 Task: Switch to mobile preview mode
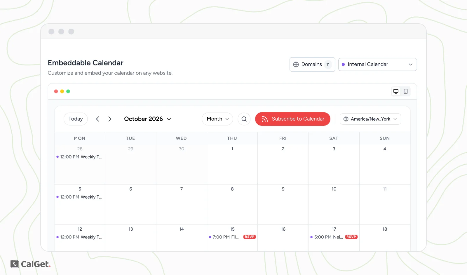[406, 91]
